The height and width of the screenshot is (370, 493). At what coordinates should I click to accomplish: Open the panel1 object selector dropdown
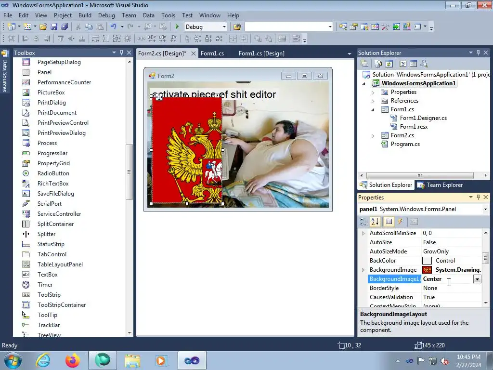click(x=485, y=209)
